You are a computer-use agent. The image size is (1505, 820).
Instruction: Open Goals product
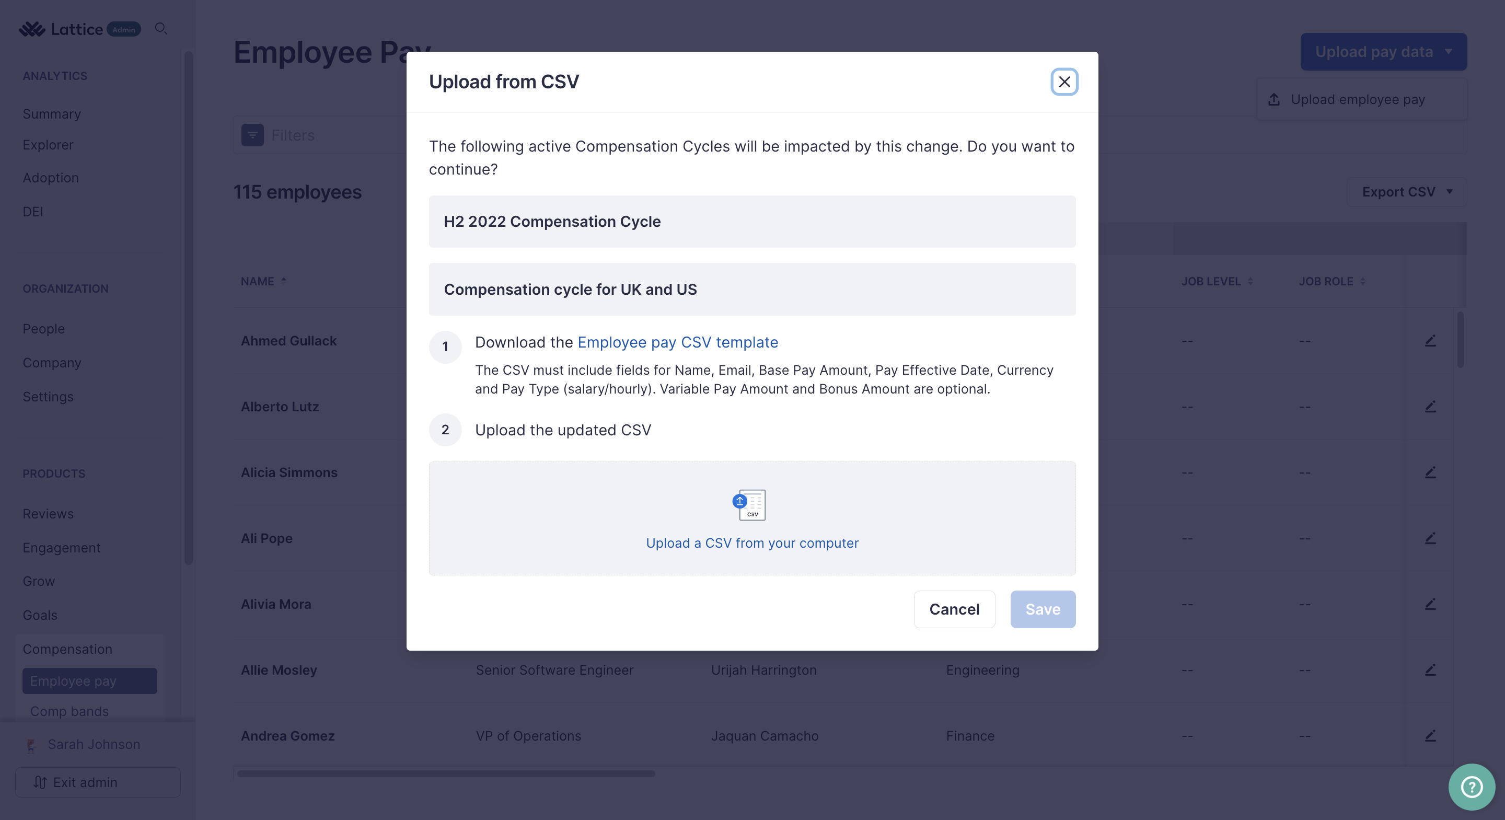(x=40, y=615)
